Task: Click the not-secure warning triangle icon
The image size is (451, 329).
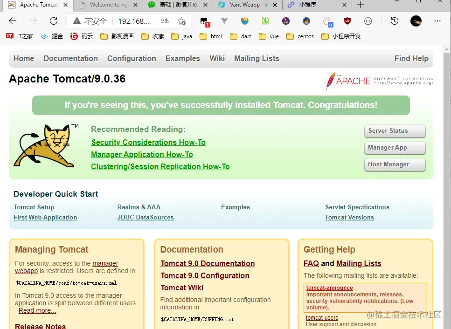Action: click(x=76, y=21)
